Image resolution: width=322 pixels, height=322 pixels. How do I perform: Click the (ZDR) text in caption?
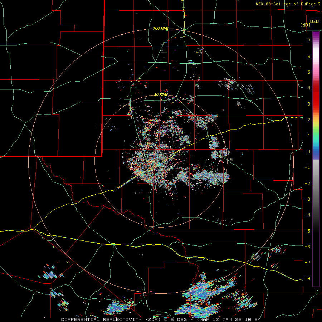click(152, 319)
